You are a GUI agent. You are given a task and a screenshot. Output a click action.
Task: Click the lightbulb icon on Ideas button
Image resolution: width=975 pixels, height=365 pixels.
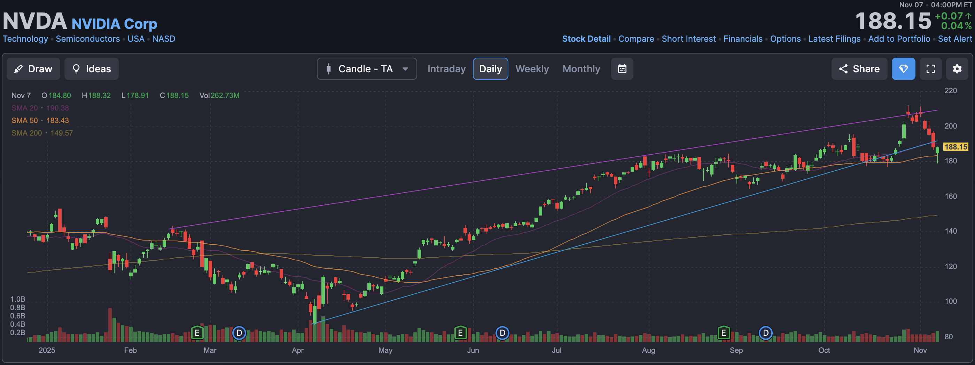coord(76,69)
